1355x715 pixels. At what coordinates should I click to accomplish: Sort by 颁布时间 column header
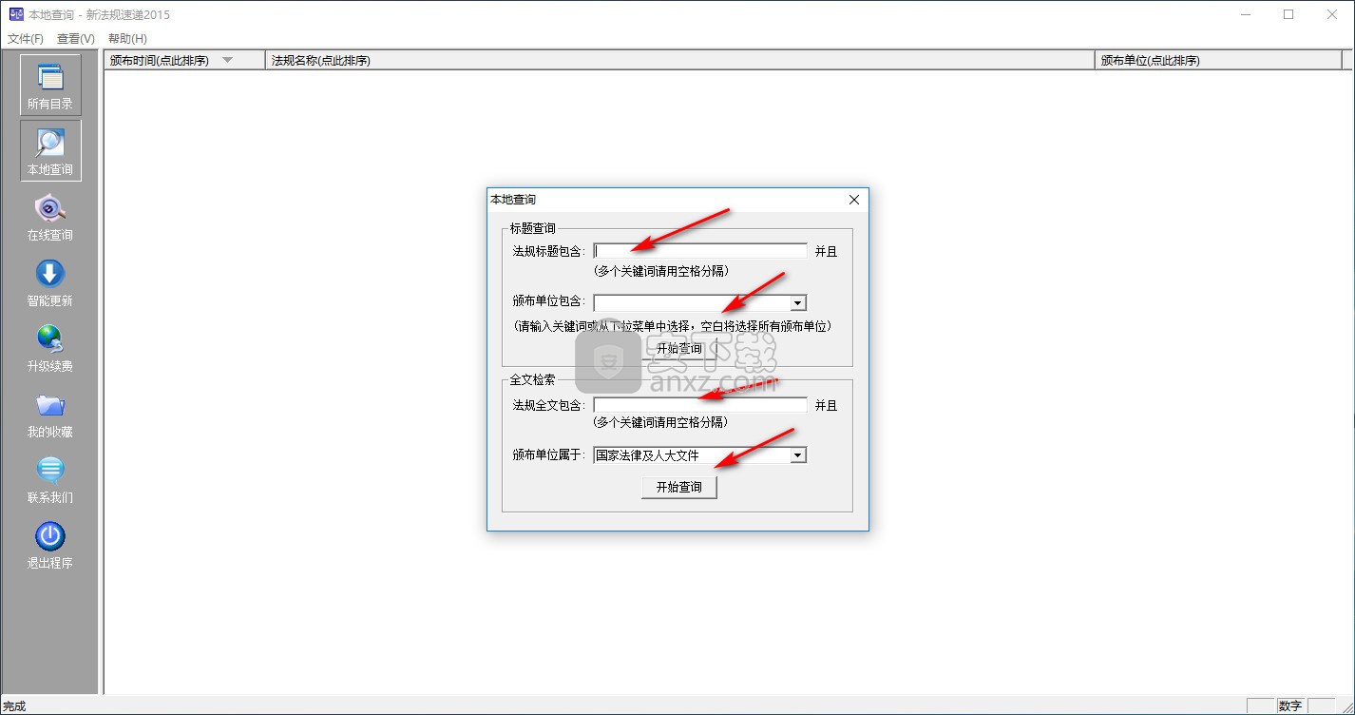(184, 61)
